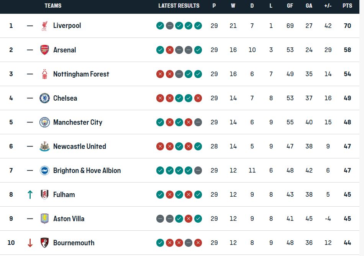Click the Fulham club crest
This screenshot has height=256, width=364.
[x=45, y=194]
